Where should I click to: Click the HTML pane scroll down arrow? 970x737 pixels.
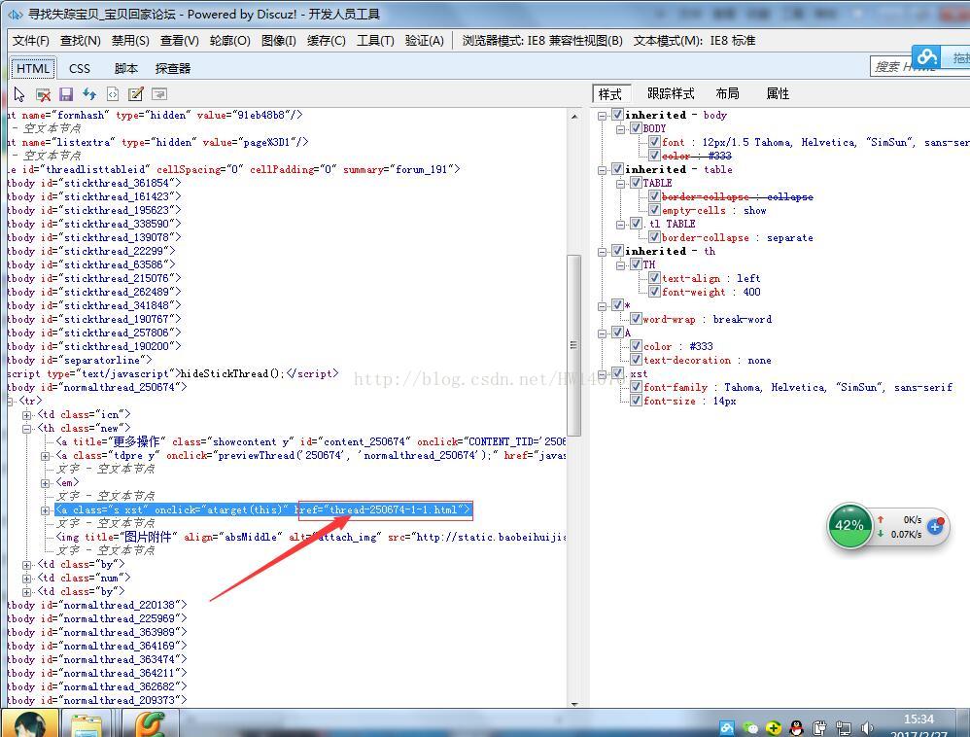click(574, 703)
